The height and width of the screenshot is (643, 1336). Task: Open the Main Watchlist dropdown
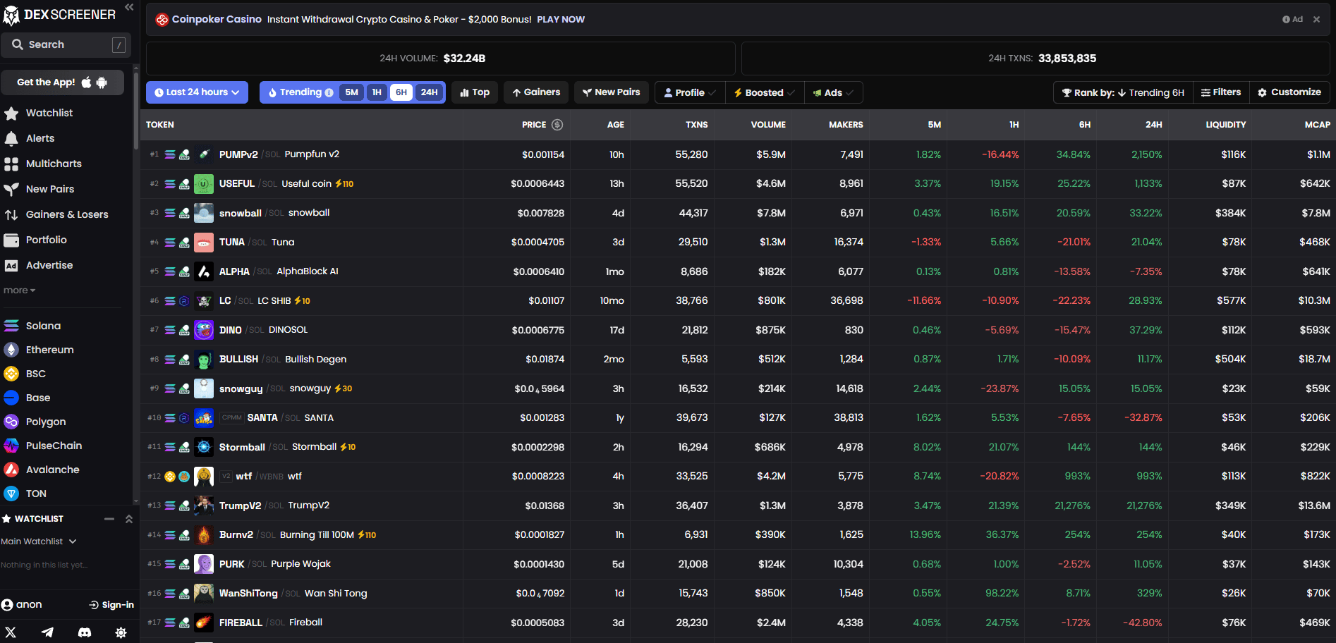pos(39,541)
